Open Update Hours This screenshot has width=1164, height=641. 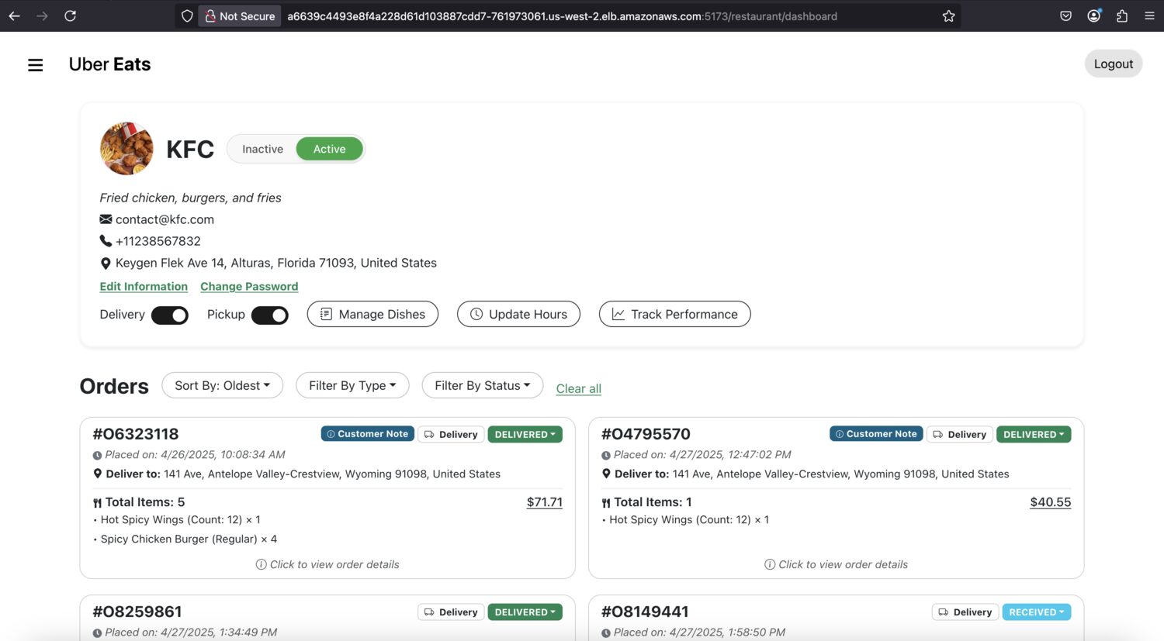[x=518, y=314]
